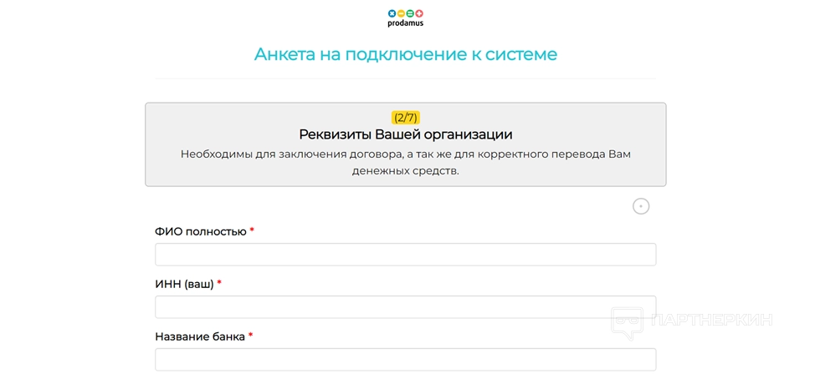Screen dimensions: 815x384
Task: Click the red plus circle in Prodamus logo
Action: [419, 13]
